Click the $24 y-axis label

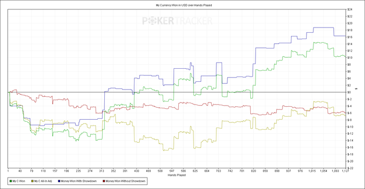(x=350, y=9)
